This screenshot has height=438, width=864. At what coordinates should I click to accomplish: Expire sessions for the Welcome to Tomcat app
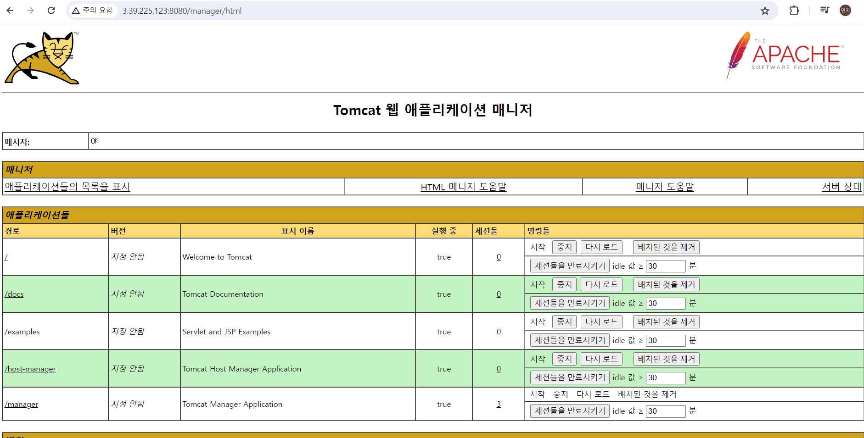570,266
